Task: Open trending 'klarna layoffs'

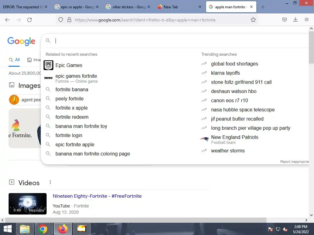Action: tap(225, 73)
